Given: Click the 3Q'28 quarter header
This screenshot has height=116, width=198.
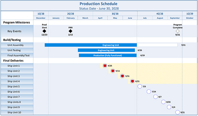Looking at the screenshot, I should click(x=115, y=14).
